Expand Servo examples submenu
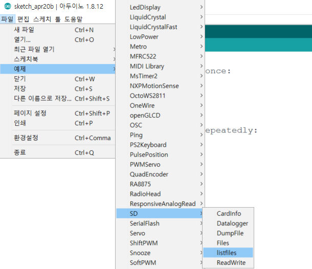Image resolution: width=312 pixels, height=269 pixels. tap(159, 233)
